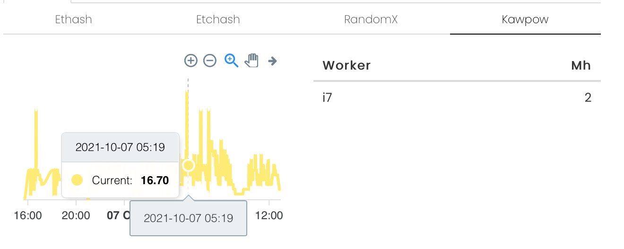This screenshot has width=624, height=249.
Task: Activate the hand panning tool
Action: coord(252,61)
